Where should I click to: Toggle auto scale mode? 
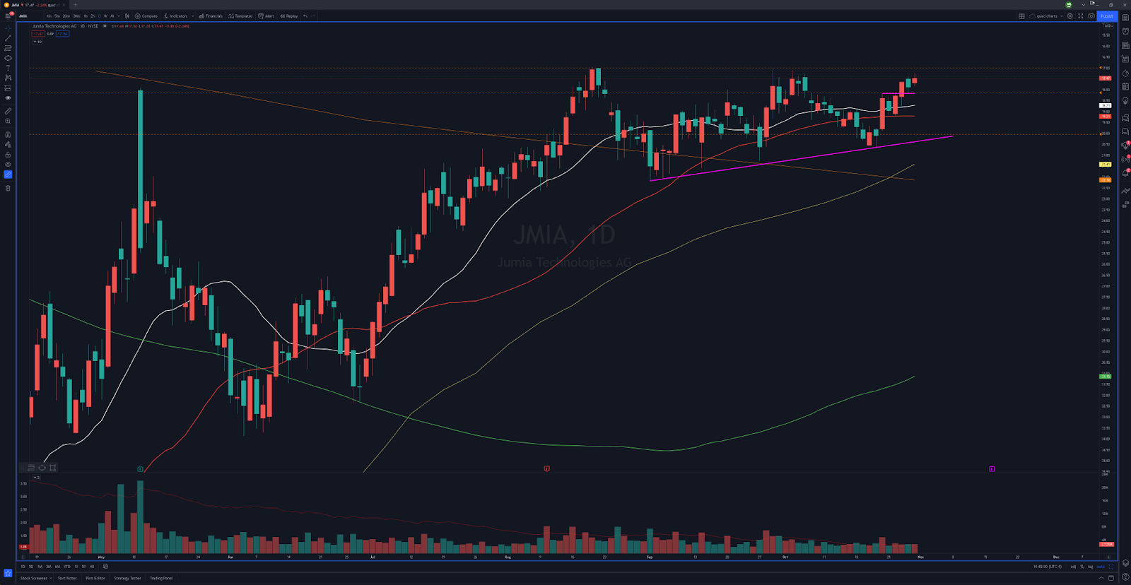[x=1101, y=567]
